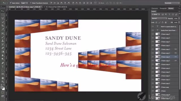Filter layers by smart objects icon
Screen dimensions: 181x101
pos(176,14)
